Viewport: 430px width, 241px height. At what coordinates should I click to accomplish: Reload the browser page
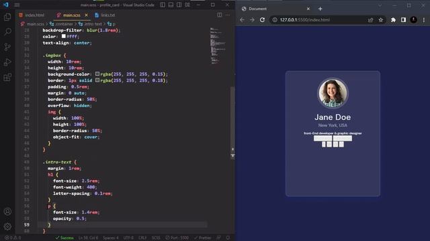[262, 19]
